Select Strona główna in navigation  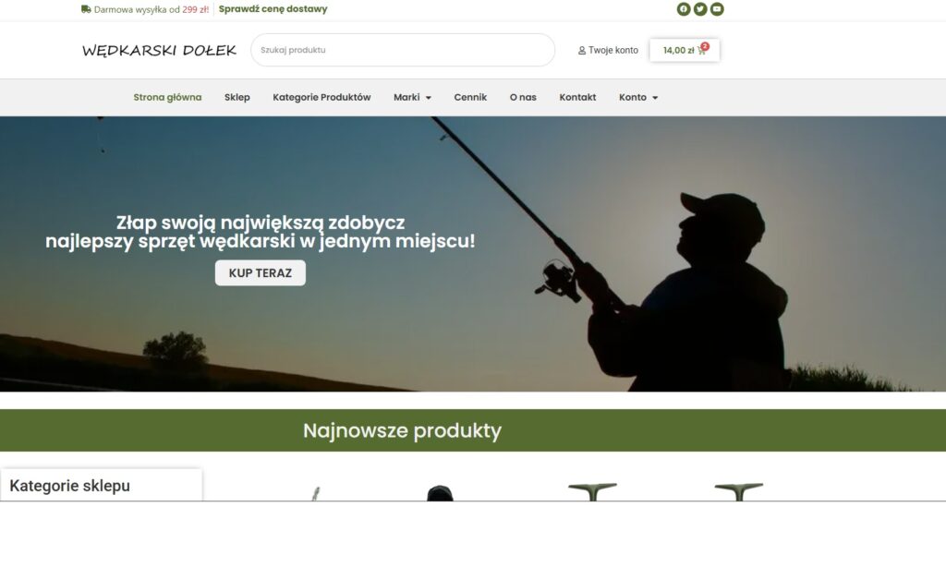tap(167, 97)
